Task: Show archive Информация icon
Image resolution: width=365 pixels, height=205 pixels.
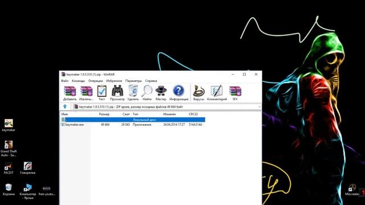Action: click(x=179, y=91)
